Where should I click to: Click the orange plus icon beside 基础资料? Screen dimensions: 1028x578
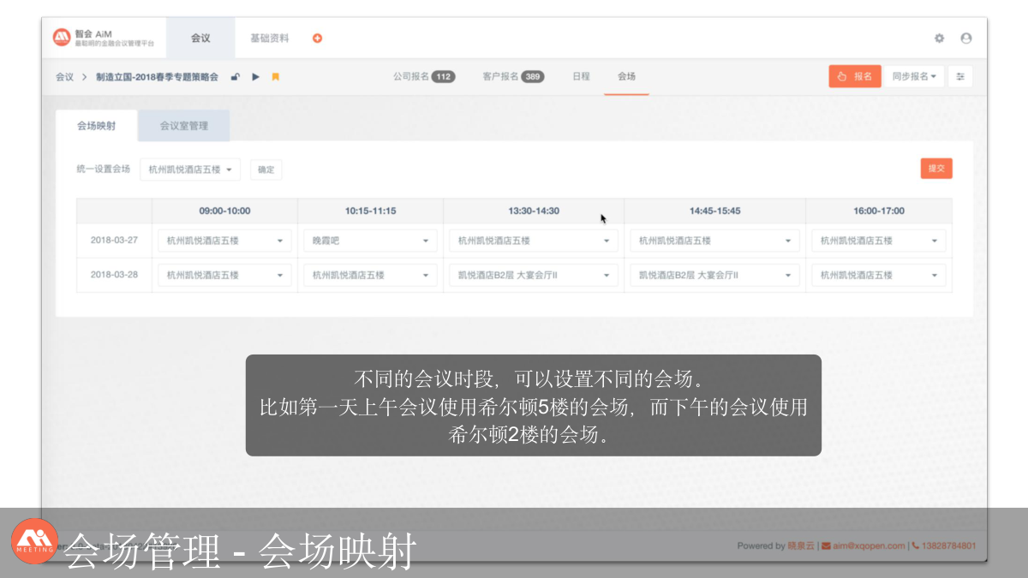tap(317, 38)
